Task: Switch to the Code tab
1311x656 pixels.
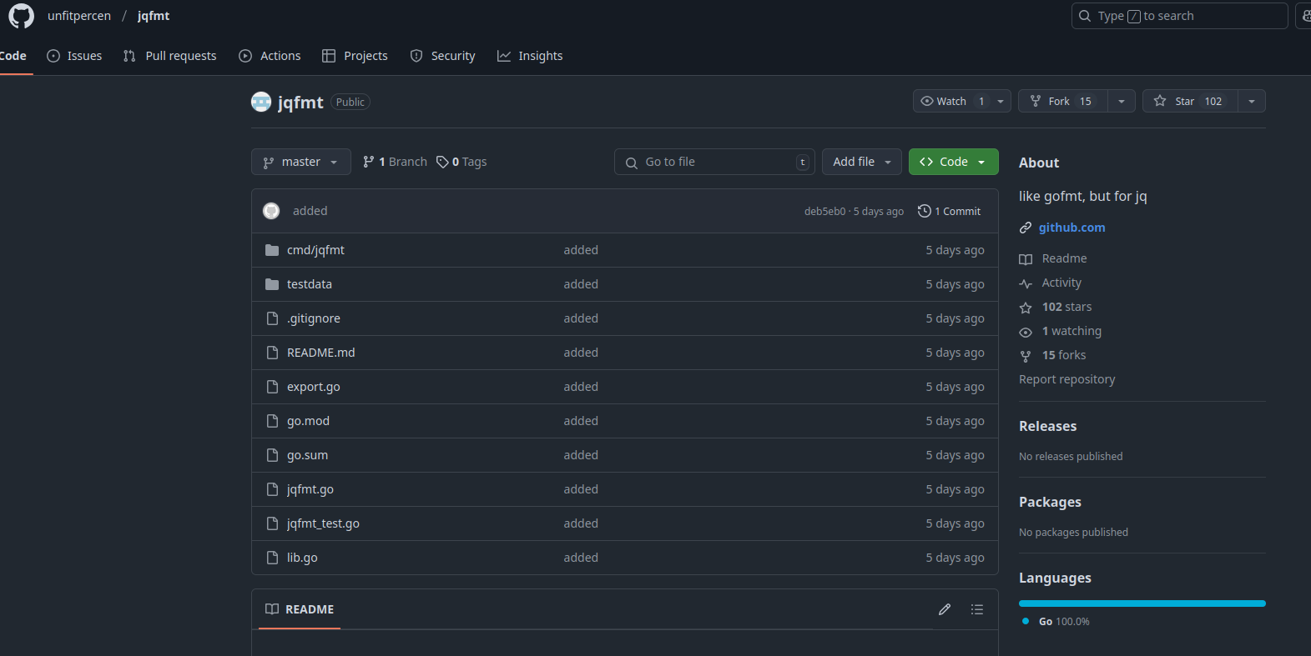Action: pos(13,56)
